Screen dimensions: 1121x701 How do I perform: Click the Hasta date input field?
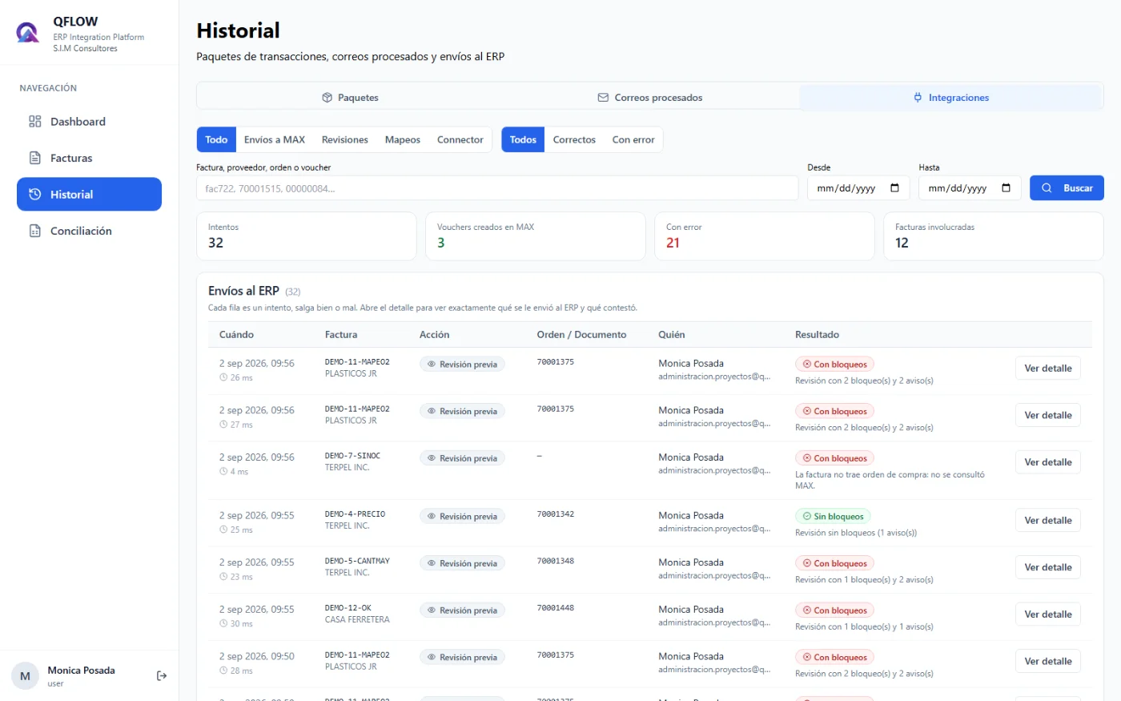point(970,188)
